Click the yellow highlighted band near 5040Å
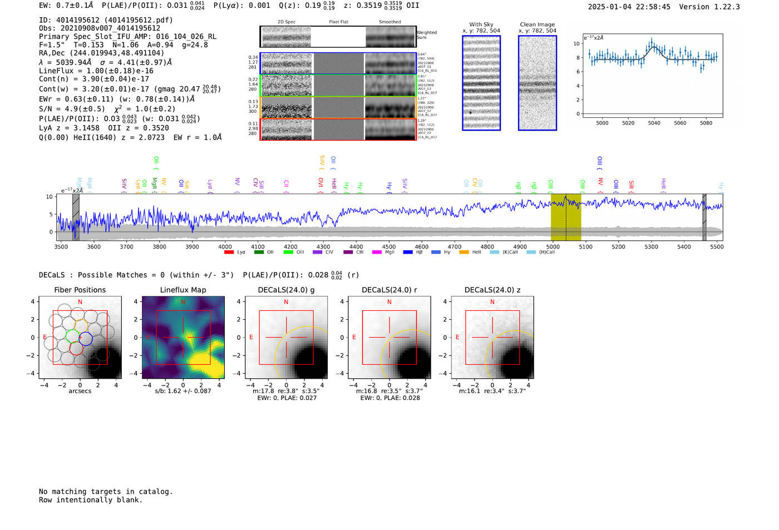779x530 pixels. [566, 217]
